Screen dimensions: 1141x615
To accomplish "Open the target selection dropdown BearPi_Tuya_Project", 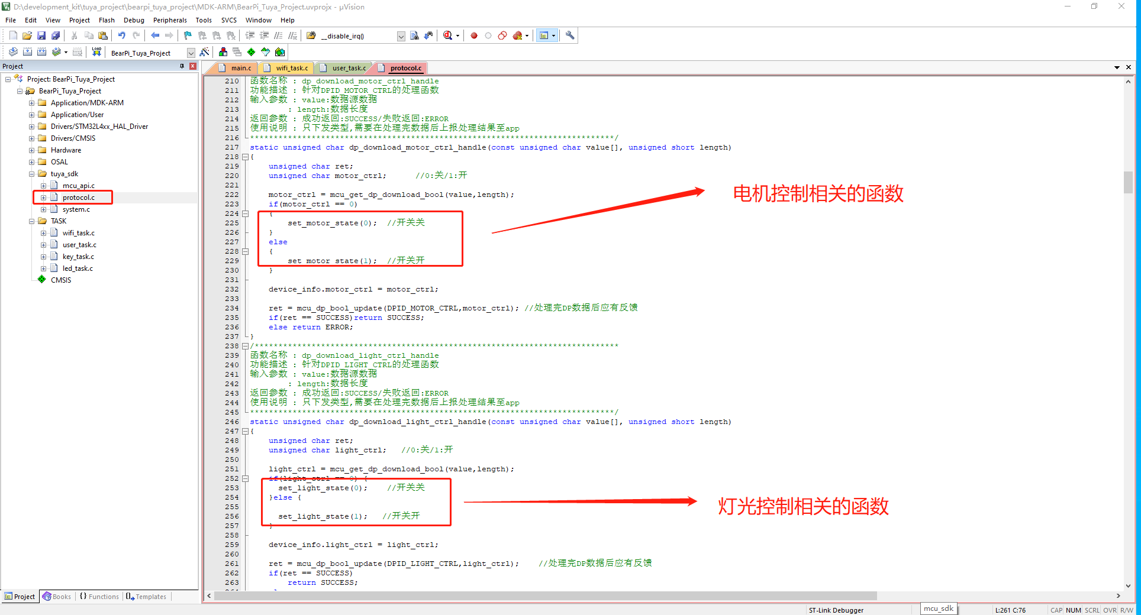I will pyautogui.click(x=191, y=53).
